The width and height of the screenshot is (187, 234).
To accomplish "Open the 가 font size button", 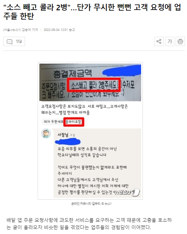I will [170, 41].
